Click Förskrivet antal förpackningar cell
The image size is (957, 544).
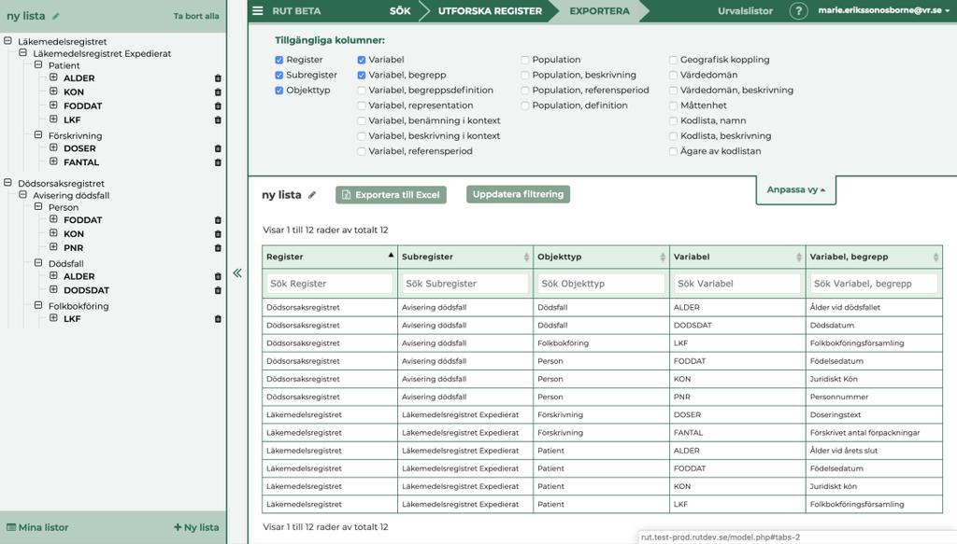pyautogui.click(x=874, y=433)
